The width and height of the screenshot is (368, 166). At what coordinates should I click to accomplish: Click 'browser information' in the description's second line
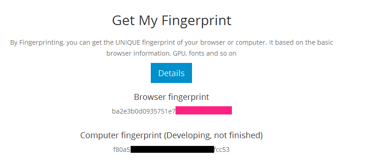coord(138,53)
